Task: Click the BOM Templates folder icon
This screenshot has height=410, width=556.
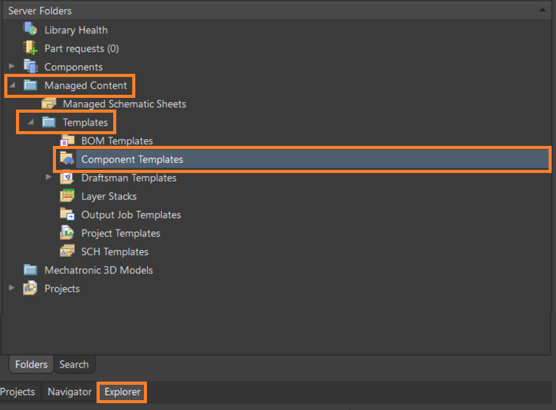Action: [67, 140]
